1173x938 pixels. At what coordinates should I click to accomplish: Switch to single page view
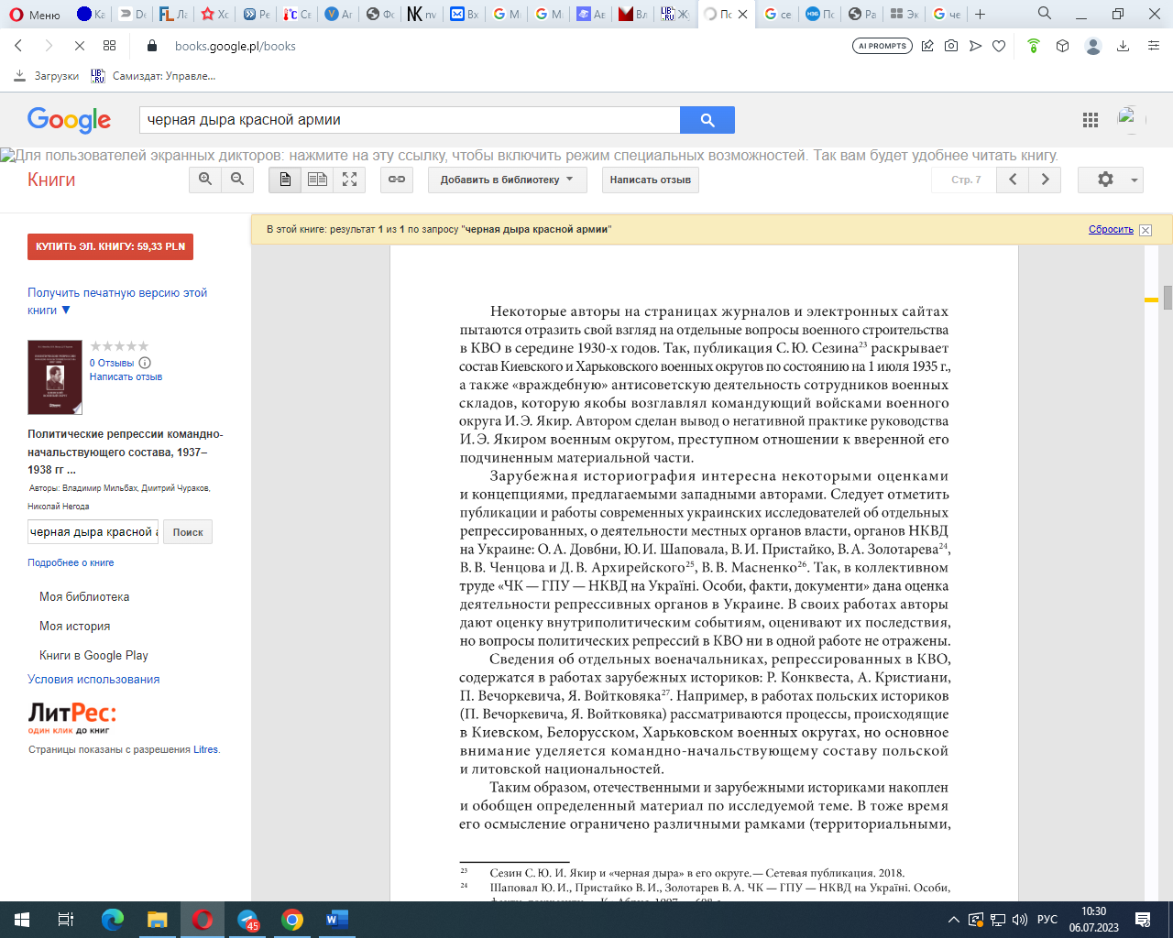pos(285,180)
